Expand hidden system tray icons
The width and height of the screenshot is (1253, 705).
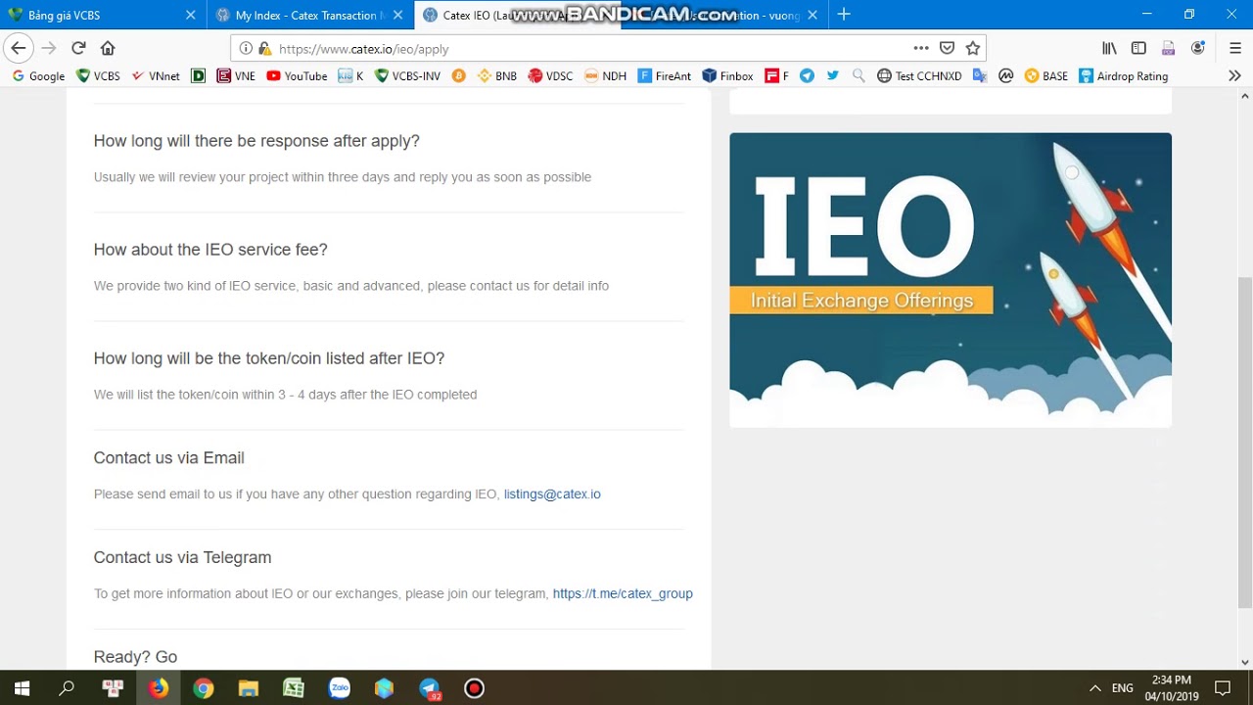[1094, 688]
